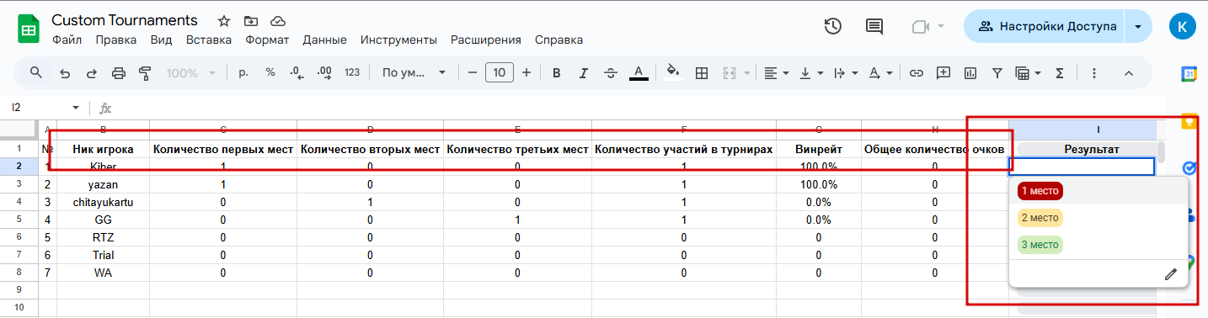This screenshot has height=318, width=1208.
Task: Go to Sheets home via logo
Action: tap(29, 29)
